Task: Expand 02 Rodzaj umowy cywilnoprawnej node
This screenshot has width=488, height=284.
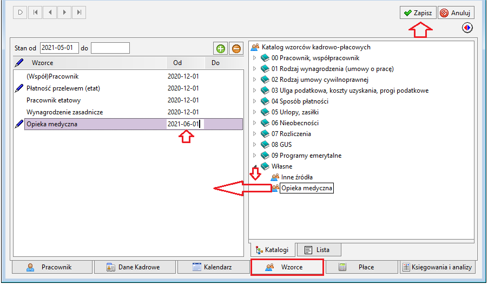Action: click(x=255, y=80)
